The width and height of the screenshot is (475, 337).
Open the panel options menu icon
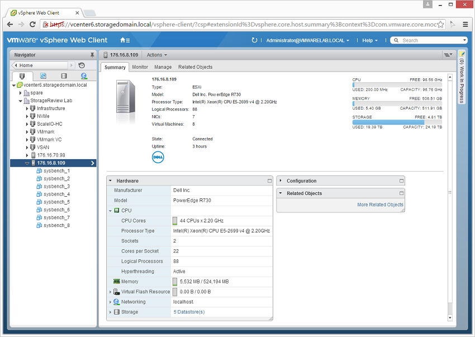pyautogui.click(x=448, y=55)
